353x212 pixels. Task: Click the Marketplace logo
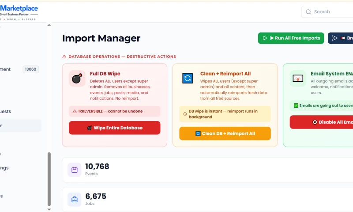coord(19,12)
